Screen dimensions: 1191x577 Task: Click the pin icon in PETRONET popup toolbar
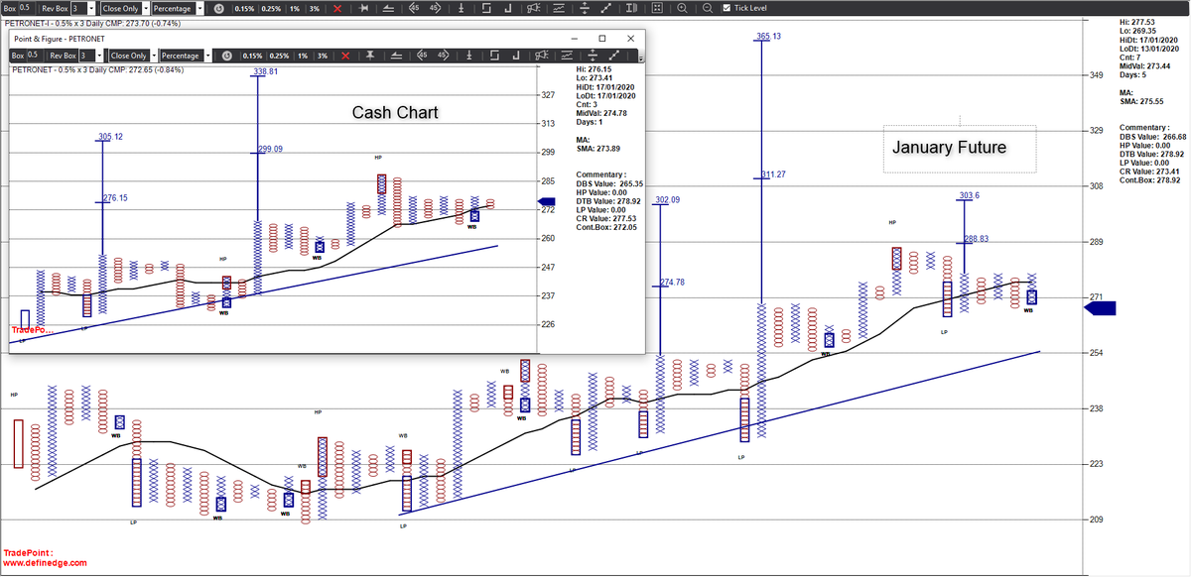(x=370, y=56)
